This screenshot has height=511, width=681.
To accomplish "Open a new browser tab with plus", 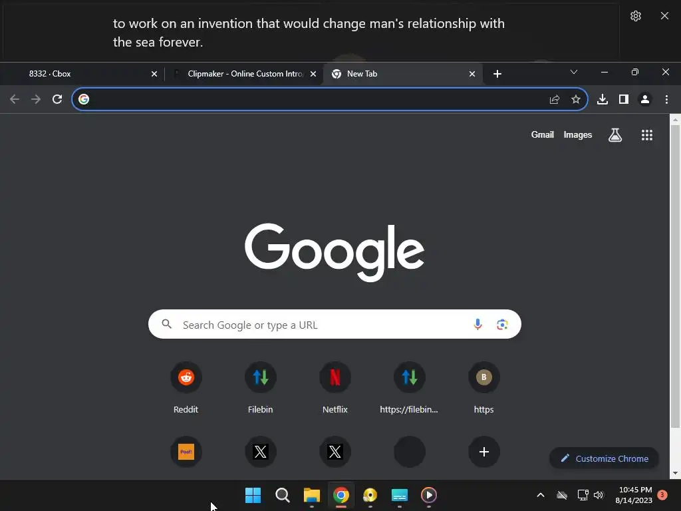I will (x=497, y=74).
